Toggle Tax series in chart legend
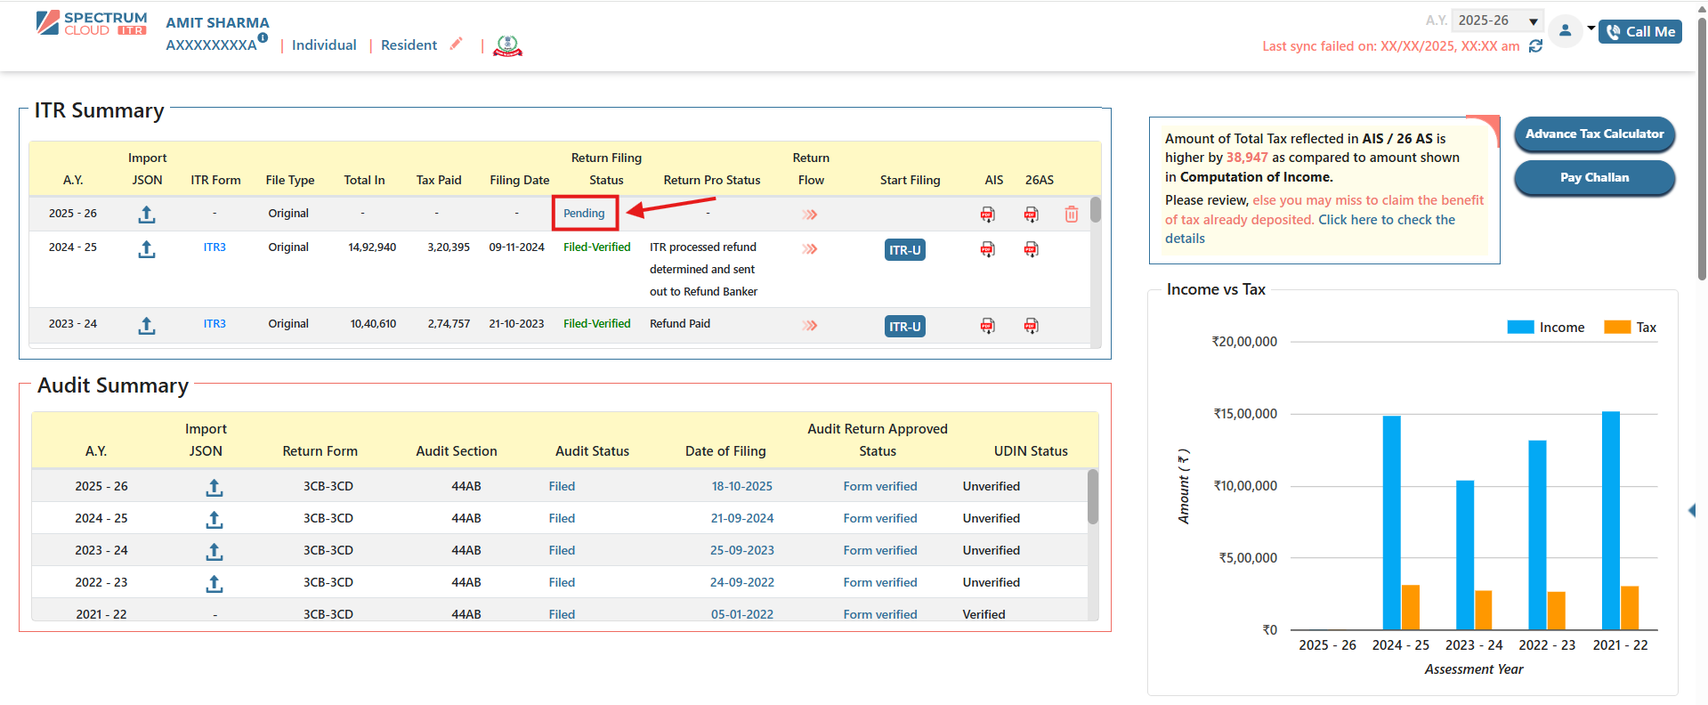 (1630, 328)
